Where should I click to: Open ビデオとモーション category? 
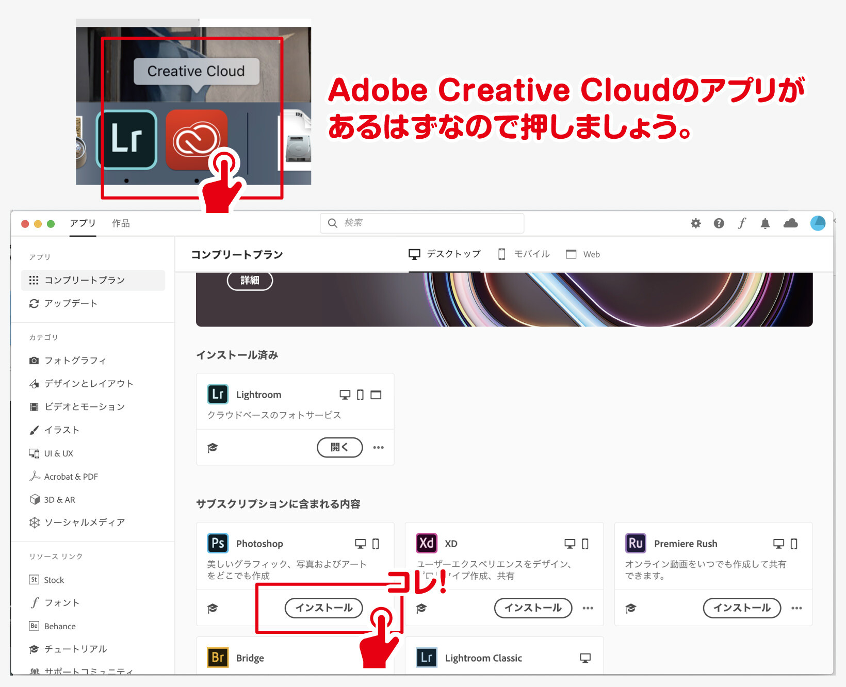point(77,407)
